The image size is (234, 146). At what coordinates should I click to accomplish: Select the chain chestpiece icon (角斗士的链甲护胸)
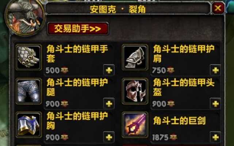coord(28,125)
